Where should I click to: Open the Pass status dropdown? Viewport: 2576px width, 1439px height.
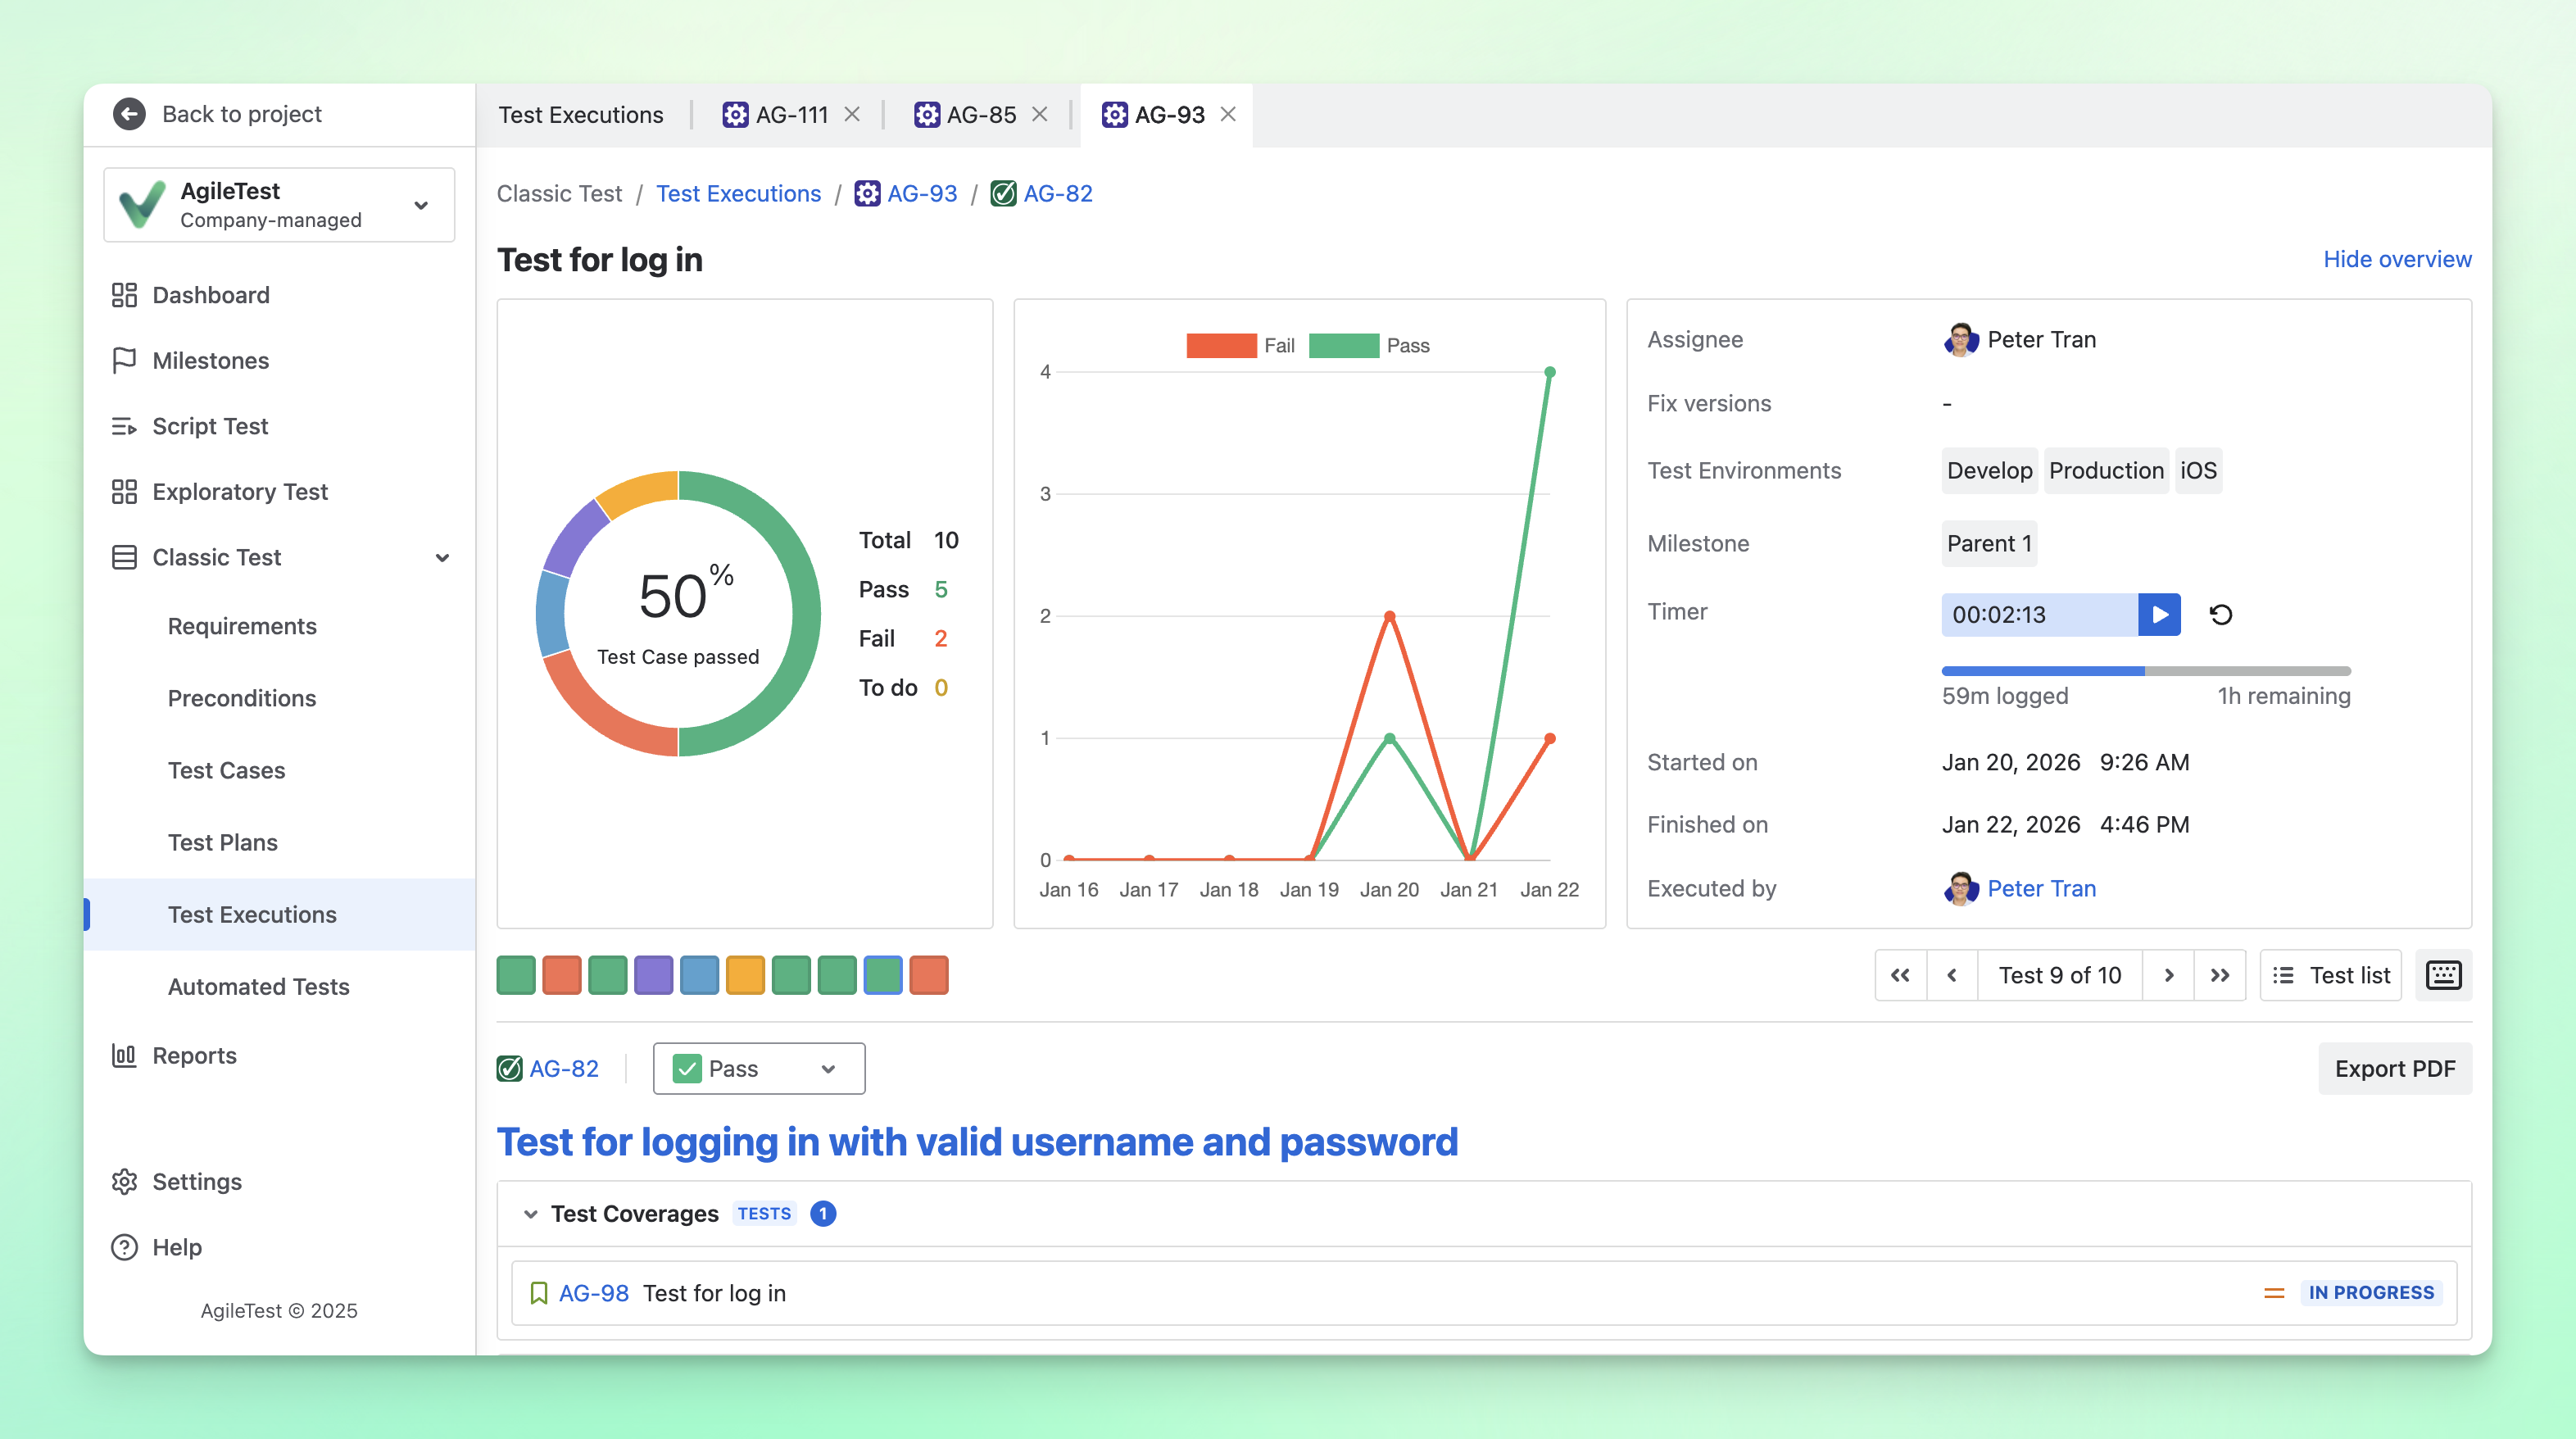point(758,1069)
